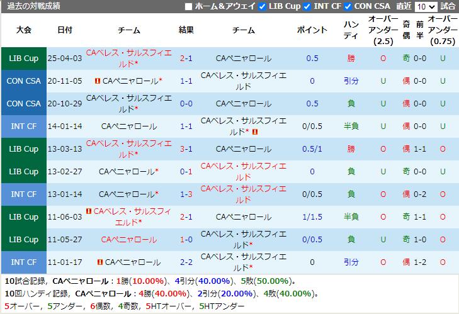Viewport: 459px width, 314px height.
Task: Select CON CSA cell on 20-11-05 row
Action: (24, 81)
